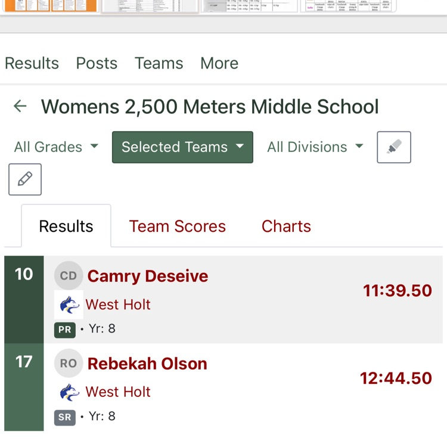Open the Posts menu item
The width and height of the screenshot is (447, 447).
pos(97,63)
